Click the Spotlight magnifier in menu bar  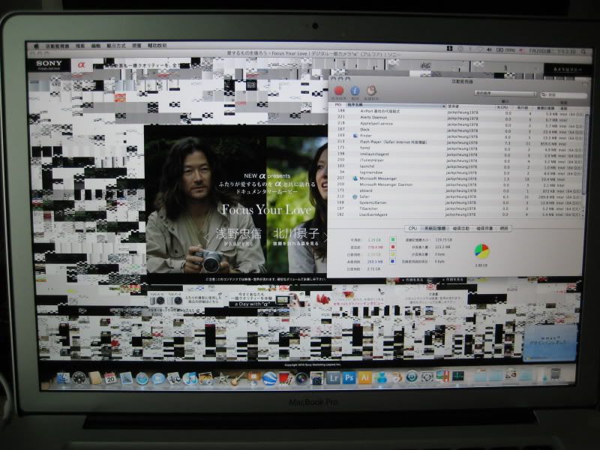[583, 51]
